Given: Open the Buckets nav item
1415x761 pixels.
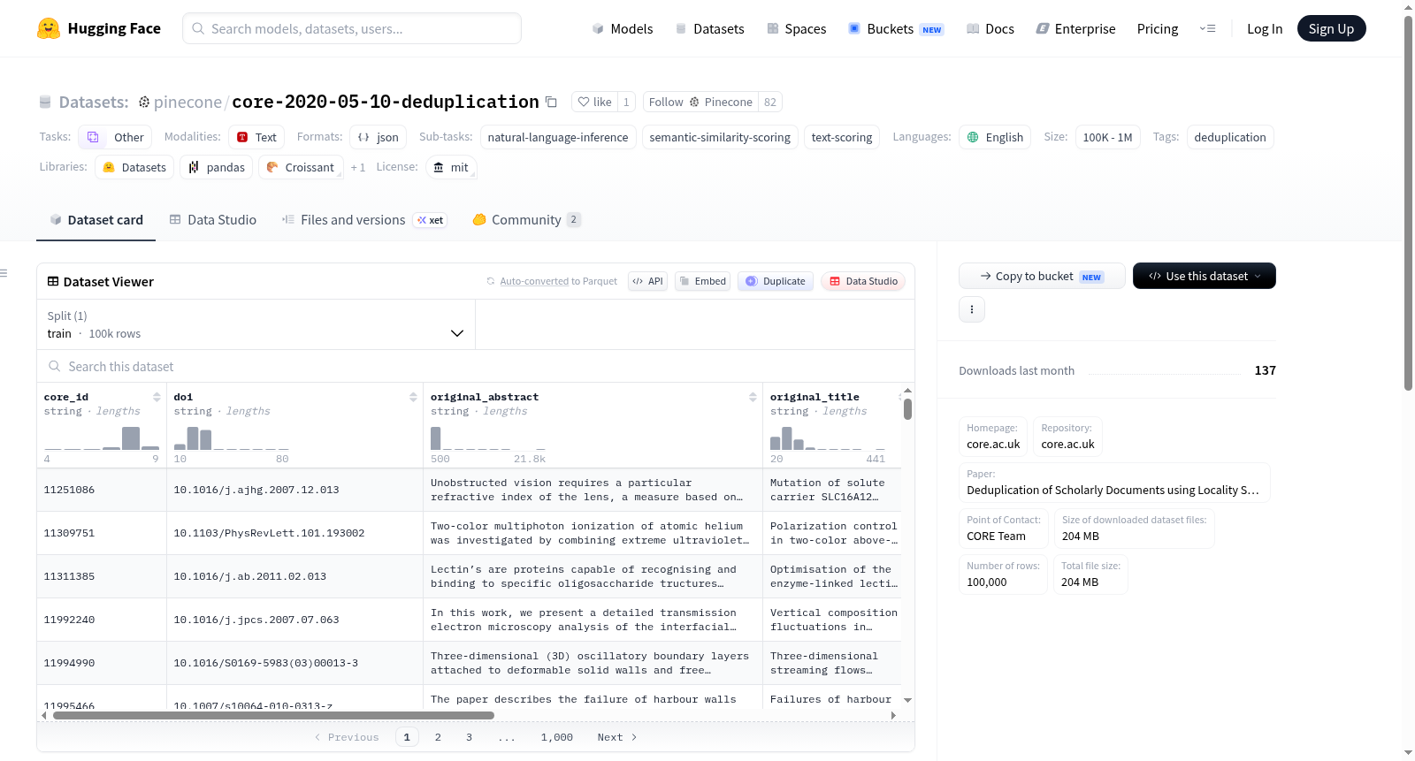Looking at the screenshot, I should [896, 28].
